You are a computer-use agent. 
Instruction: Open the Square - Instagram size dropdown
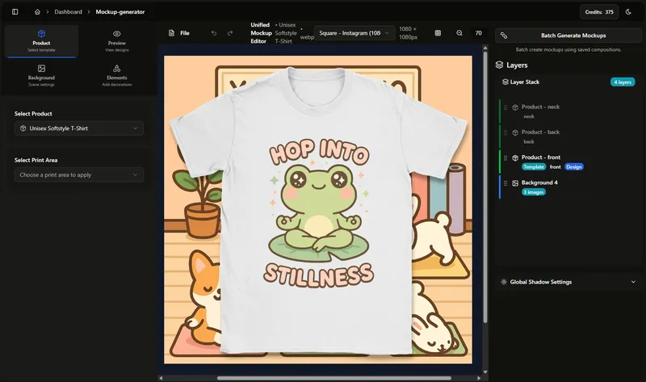354,33
